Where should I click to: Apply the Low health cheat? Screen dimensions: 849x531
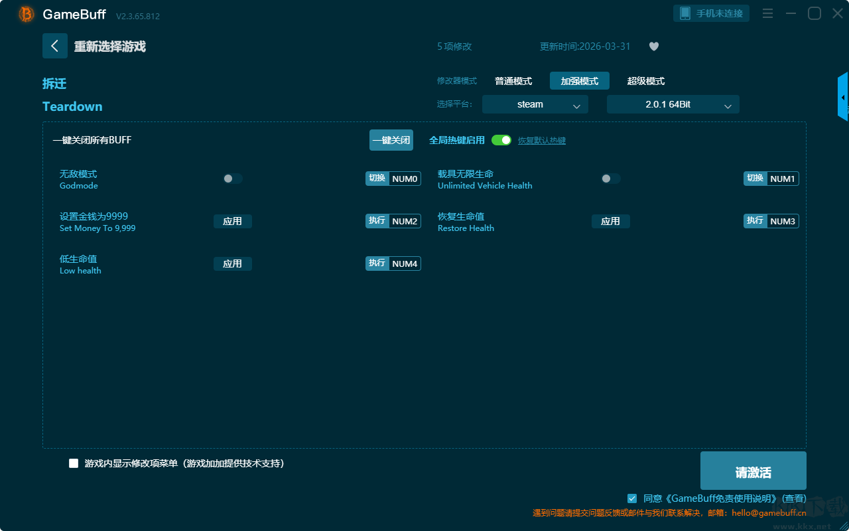233,264
